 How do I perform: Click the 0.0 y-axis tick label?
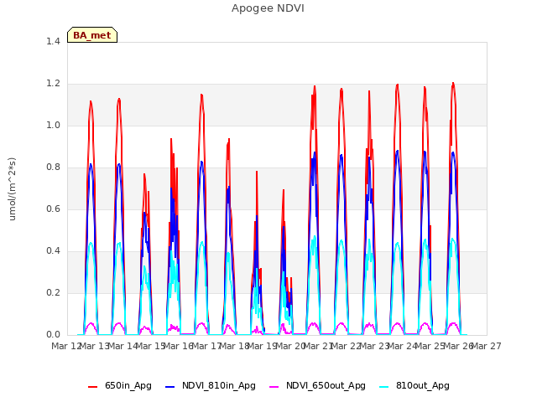click(x=53, y=335)
